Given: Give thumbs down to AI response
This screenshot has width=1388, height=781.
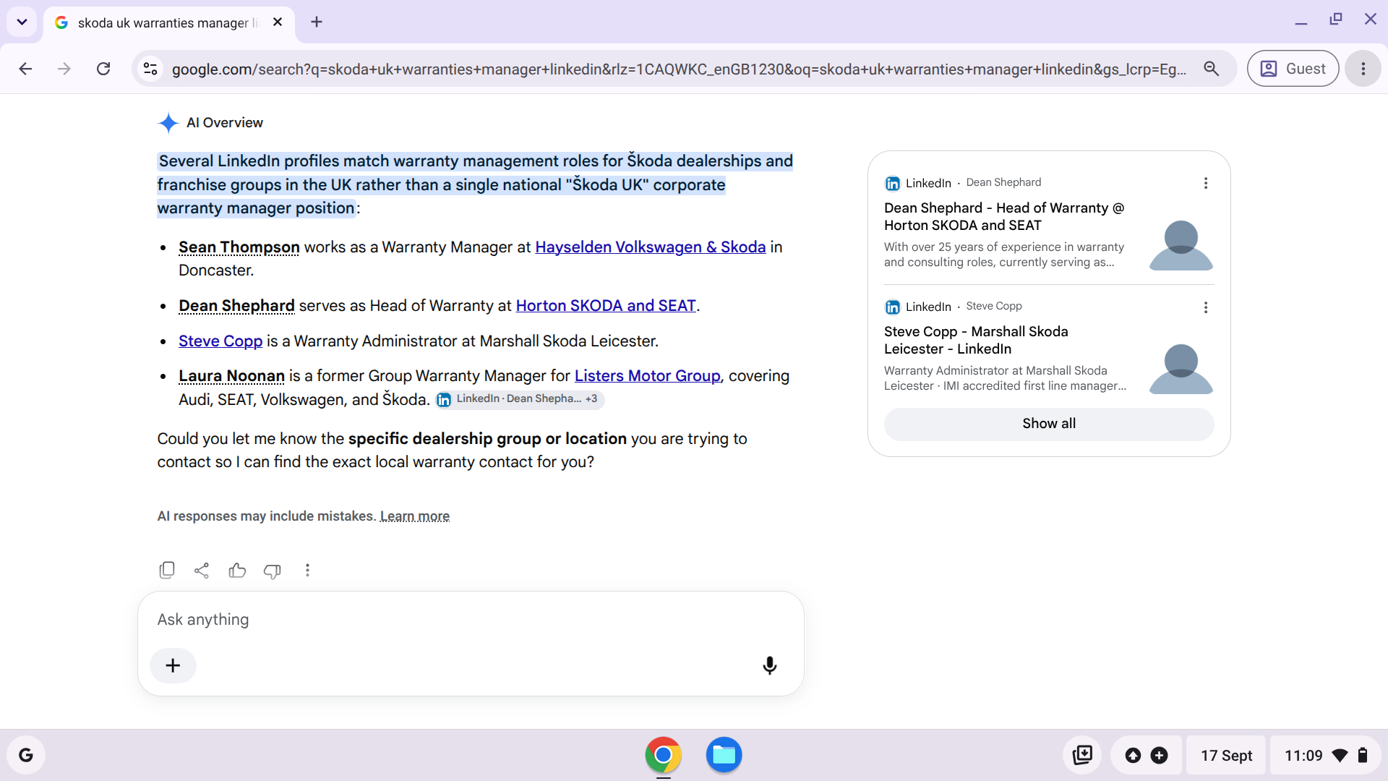Looking at the screenshot, I should click(273, 571).
